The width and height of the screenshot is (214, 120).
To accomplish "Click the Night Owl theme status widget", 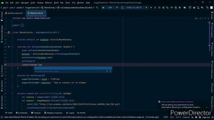I will pos(206,117).
